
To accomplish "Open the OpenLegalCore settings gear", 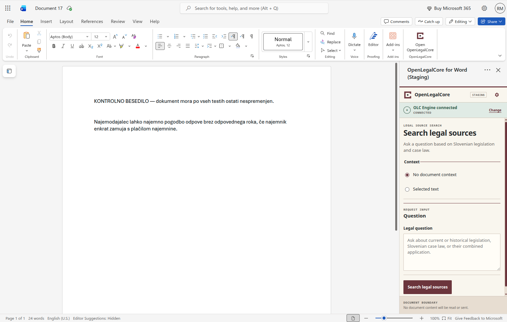I will (x=497, y=95).
